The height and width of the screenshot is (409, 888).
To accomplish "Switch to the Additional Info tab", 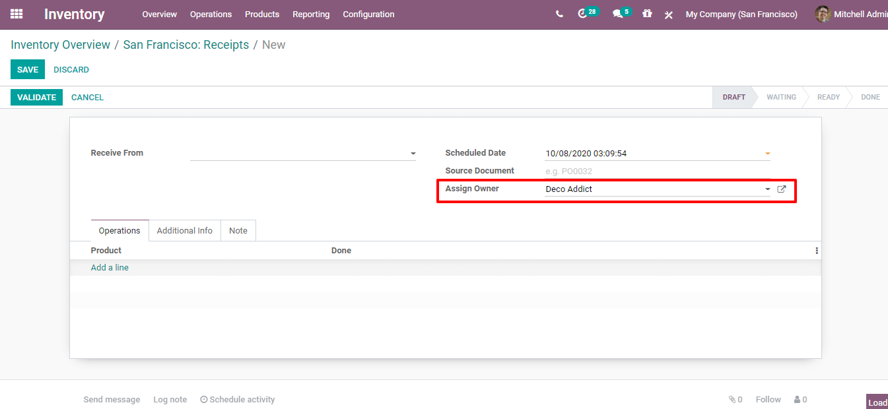I will pyautogui.click(x=185, y=231).
